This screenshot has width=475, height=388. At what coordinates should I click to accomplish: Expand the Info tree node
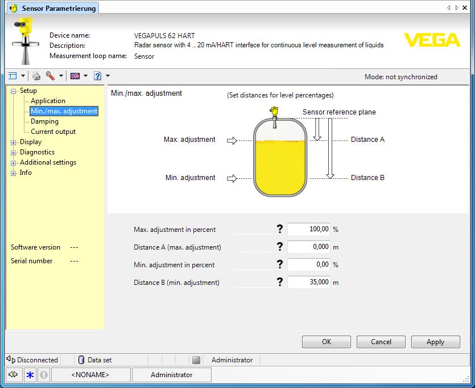tap(13, 173)
